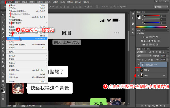Open the Paragraph panel icon
The image size is (170, 108).
point(133,33)
